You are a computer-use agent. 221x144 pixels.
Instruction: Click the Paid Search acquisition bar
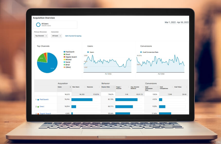tap(82, 100)
